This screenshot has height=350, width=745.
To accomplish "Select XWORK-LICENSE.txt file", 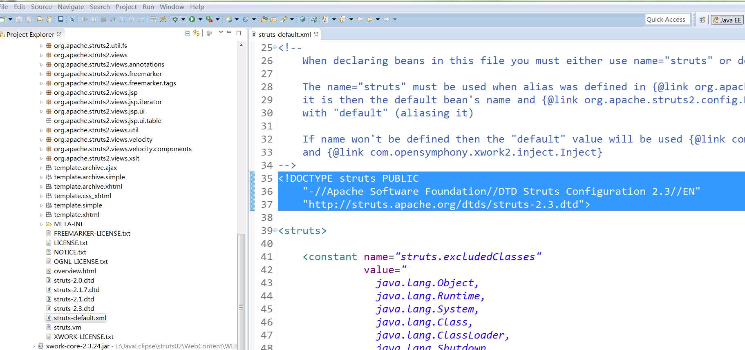I will pyautogui.click(x=84, y=337).
